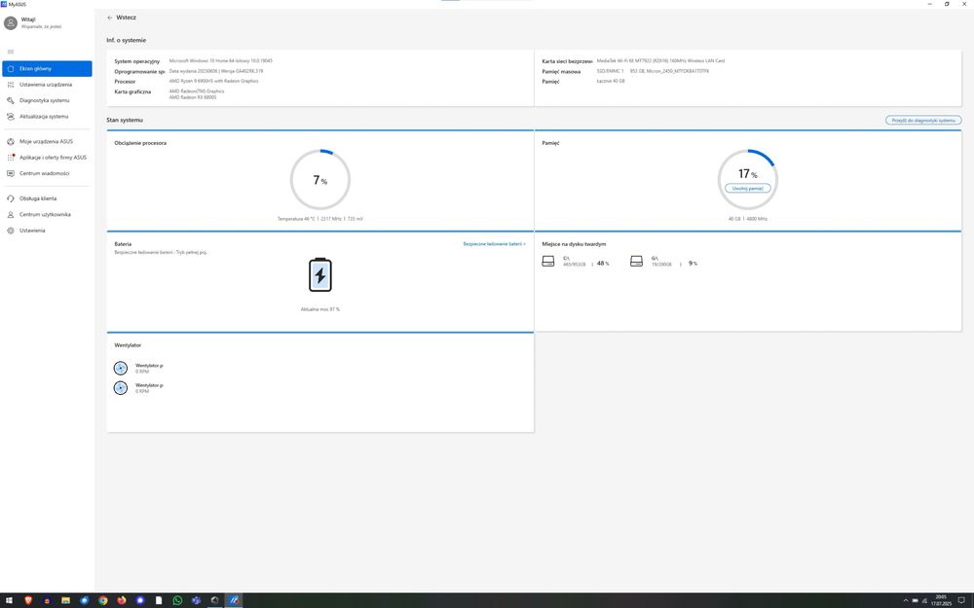Open Firefox from the taskbar
This screenshot has width=974, height=608.
(122, 600)
